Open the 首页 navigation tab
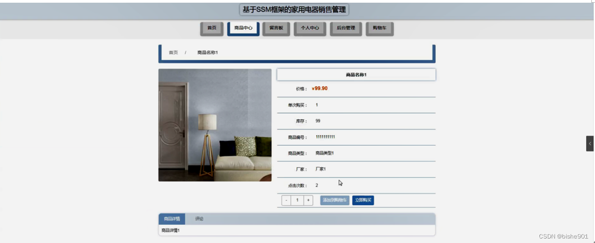This screenshot has height=243, width=595. pyautogui.click(x=212, y=28)
